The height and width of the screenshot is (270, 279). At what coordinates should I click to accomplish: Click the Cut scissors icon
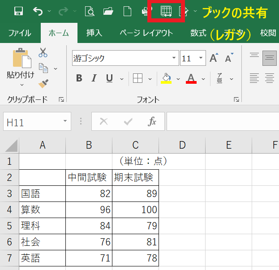[43, 52]
